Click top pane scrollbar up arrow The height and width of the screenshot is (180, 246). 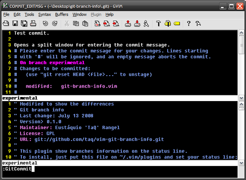pos(241,33)
